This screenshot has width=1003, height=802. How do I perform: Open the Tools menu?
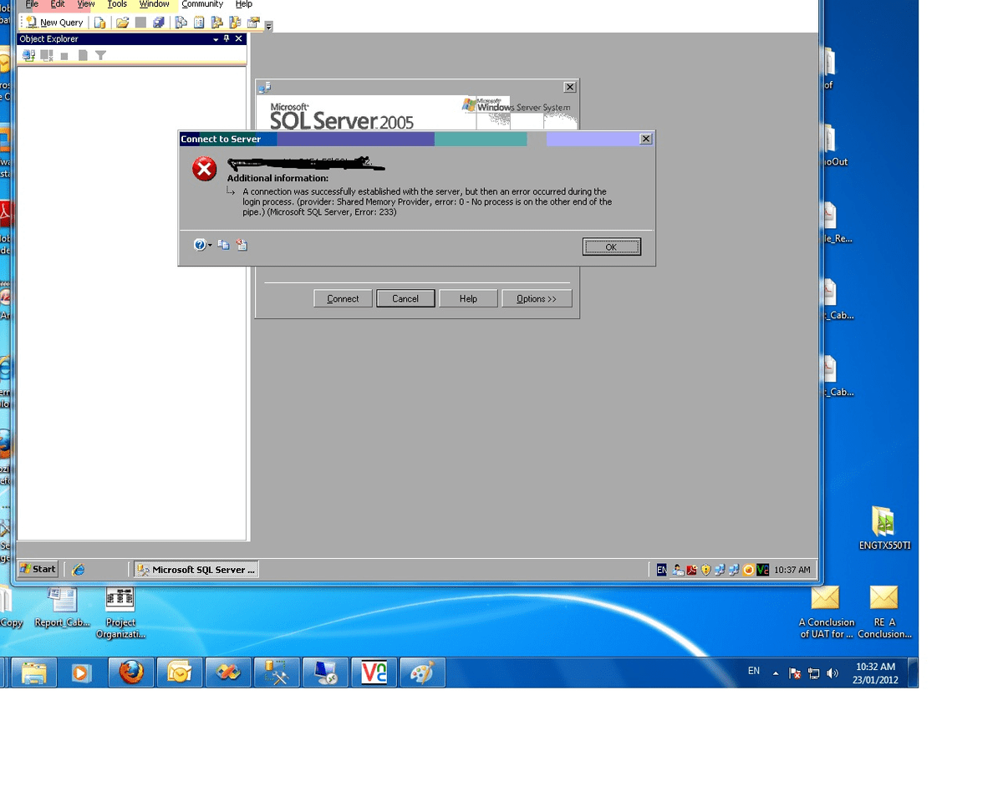point(117,4)
